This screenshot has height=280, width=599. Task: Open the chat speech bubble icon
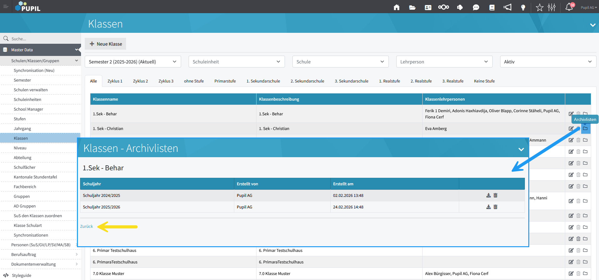click(476, 7)
